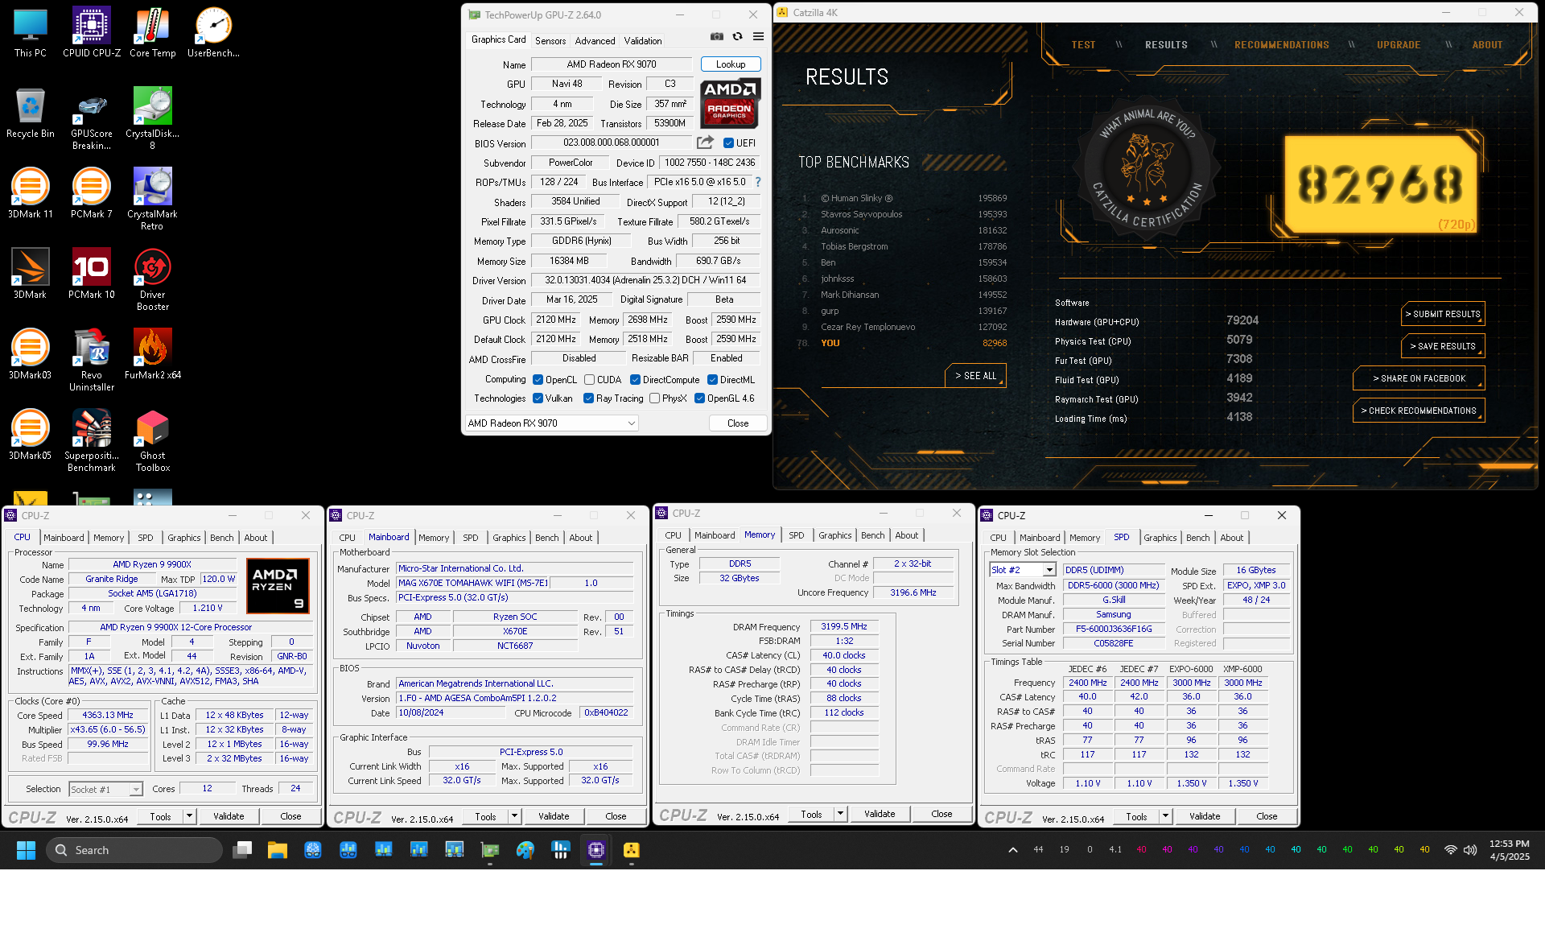Open the AMD Radeon RX 9070 GPU selector
1545x937 pixels.
tap(552, 423)
